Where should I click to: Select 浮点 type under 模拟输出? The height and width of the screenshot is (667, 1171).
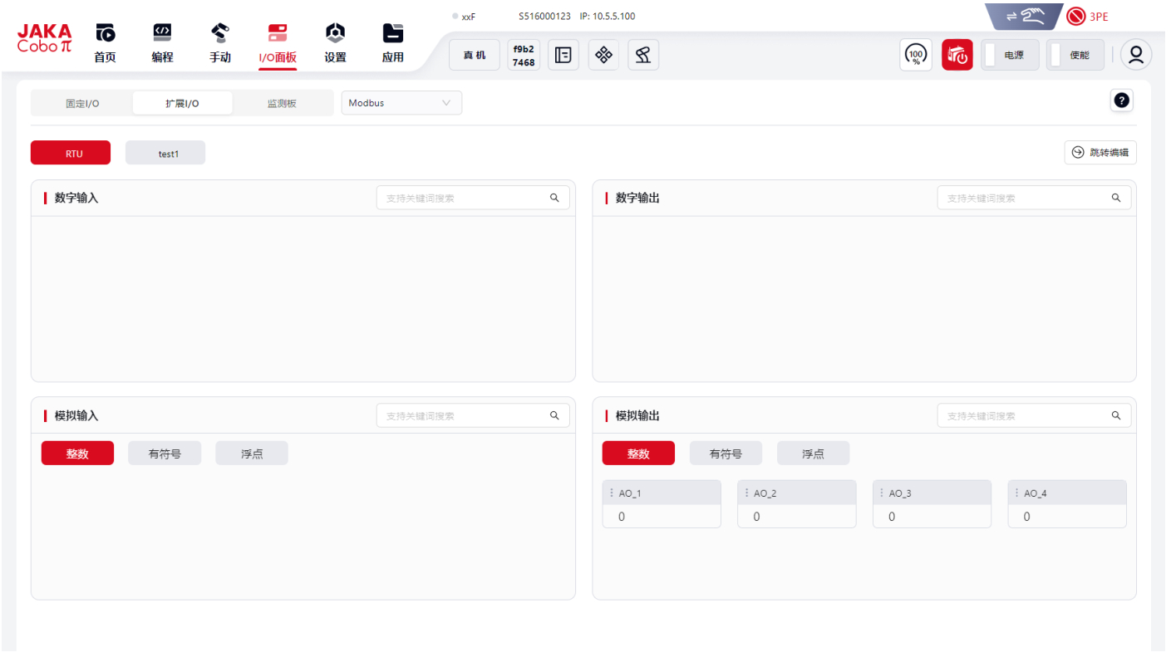813,454
